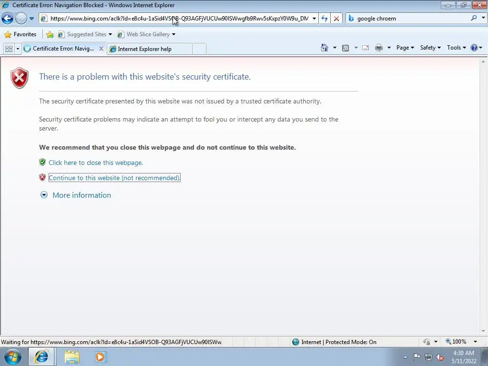This screenshot has height=366, width=488.
Task: Click the large red shield error icon
Action: (19, 78)
